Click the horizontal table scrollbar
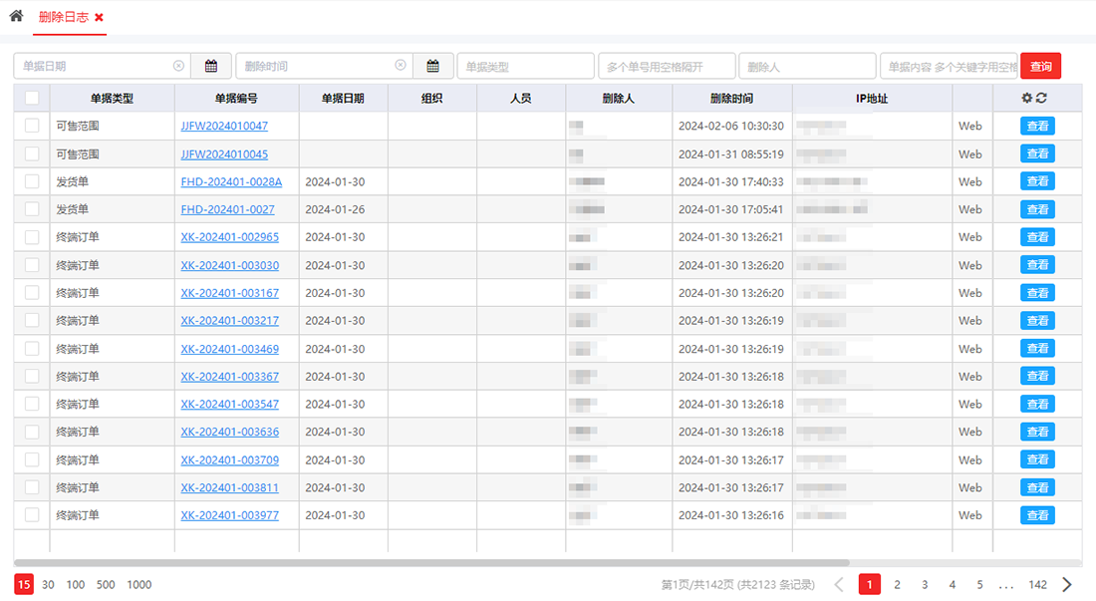This screenshot has height=601, width=1096. click(431, 562)
